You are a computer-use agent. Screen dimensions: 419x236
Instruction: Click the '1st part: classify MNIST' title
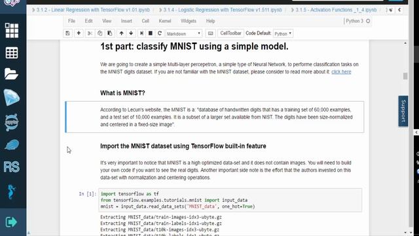click(x=194, y=47)
